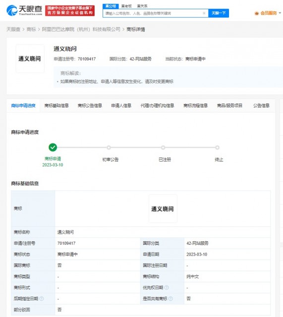This screenshot has height=317, width=283.
Task: Click help icon next to 是否共有商标
Action: 170,299
